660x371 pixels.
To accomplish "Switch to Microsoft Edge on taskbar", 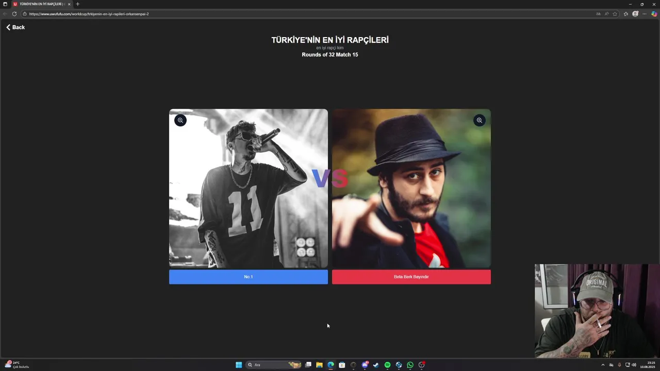I will (331, 365).
